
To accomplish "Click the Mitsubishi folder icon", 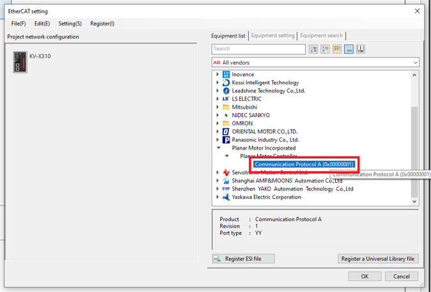I will pyautogui.click(x=226, y=107).
